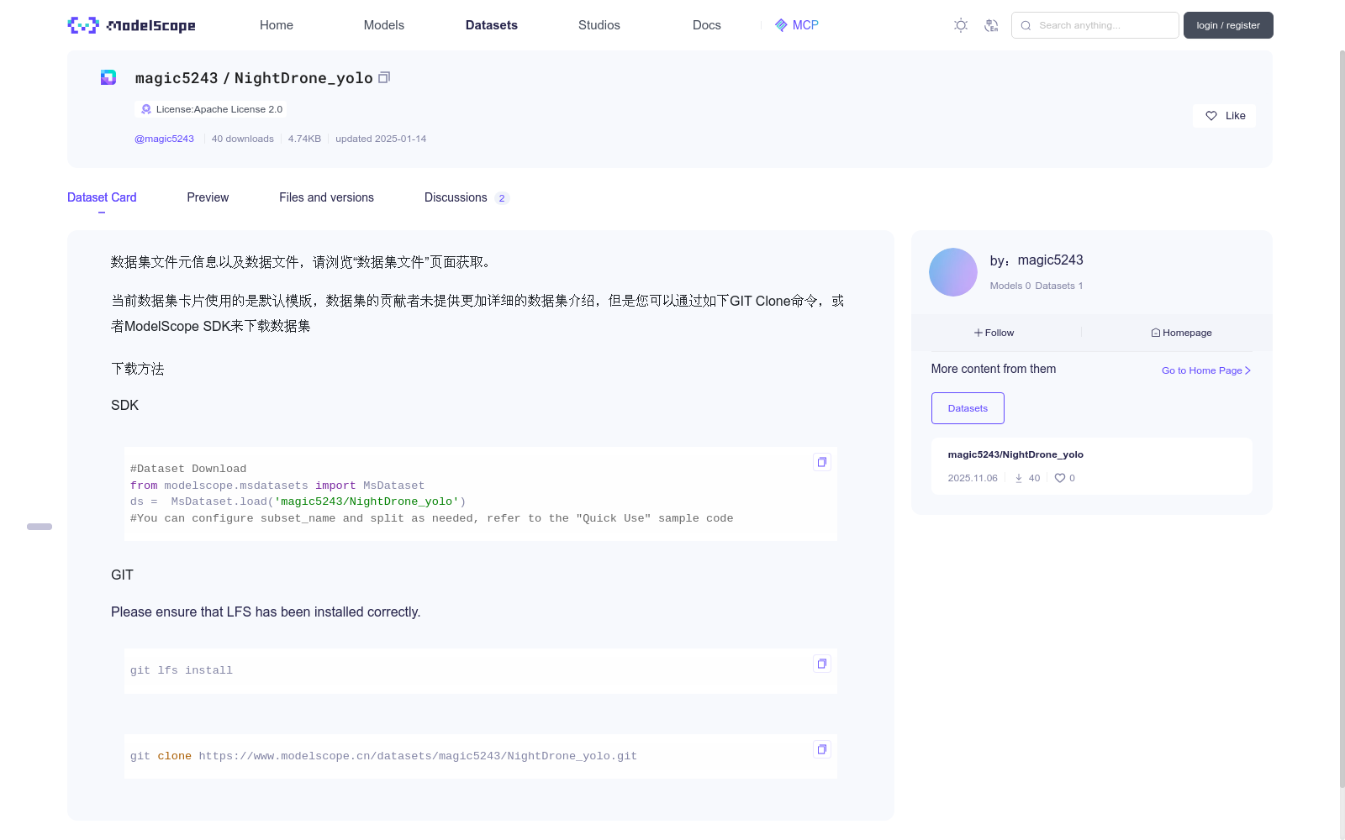Click the page vertical scrollbar
The image size is (1345, 840).
[1342, 420]
